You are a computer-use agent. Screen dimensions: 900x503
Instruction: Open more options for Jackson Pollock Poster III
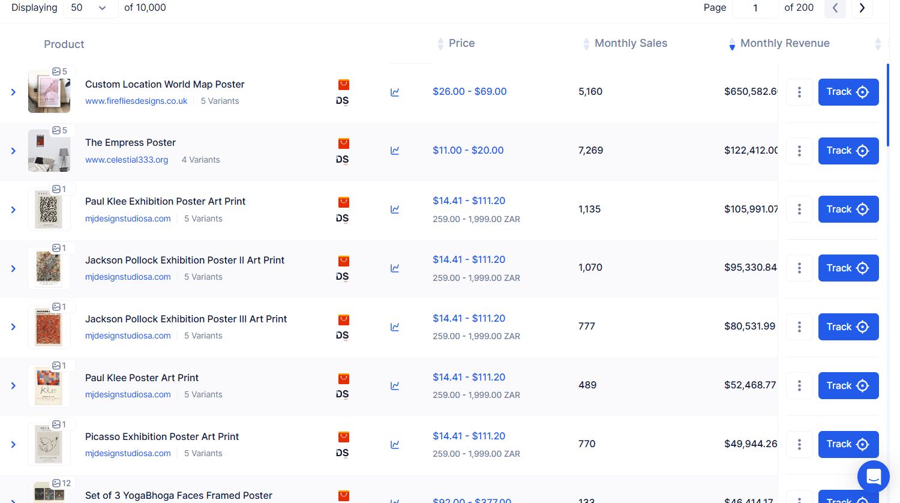click(799, 327)
